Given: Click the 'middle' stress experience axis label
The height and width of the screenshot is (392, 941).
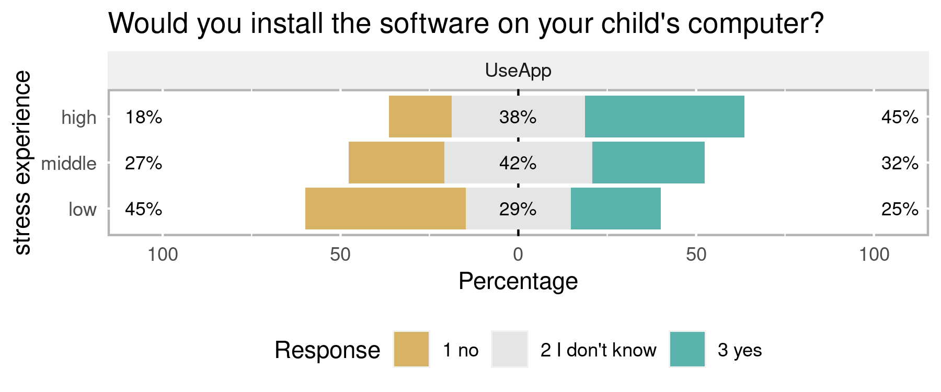Looking at the screenshot, I should point(69,164).
